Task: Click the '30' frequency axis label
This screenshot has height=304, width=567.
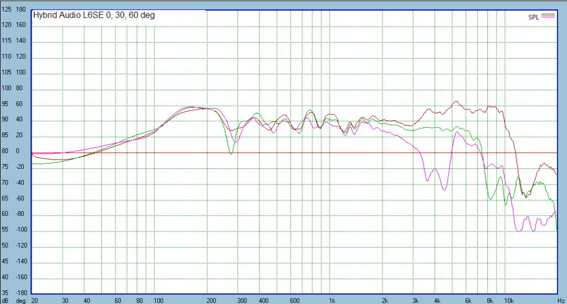Action: [x=65, y=301]
